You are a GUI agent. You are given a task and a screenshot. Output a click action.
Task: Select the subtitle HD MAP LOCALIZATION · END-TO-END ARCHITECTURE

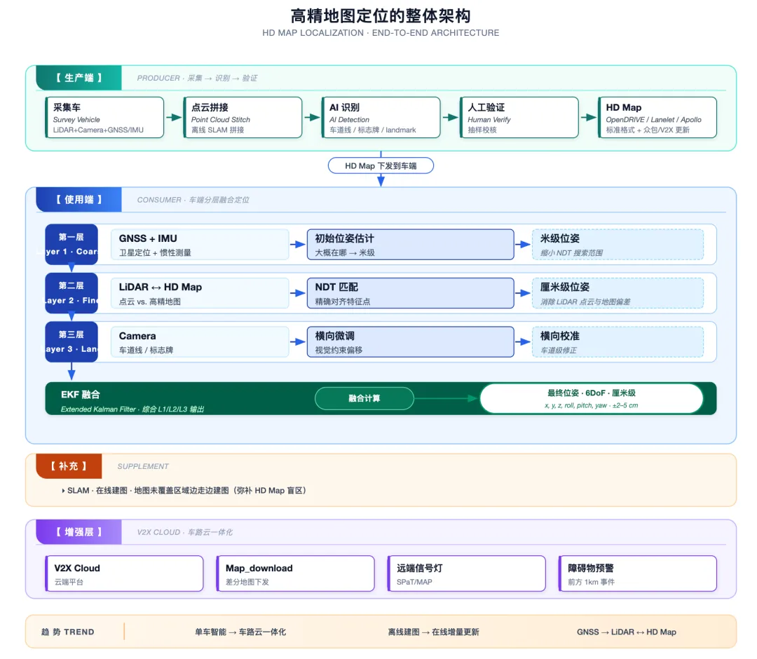click(x=381, y=33)
